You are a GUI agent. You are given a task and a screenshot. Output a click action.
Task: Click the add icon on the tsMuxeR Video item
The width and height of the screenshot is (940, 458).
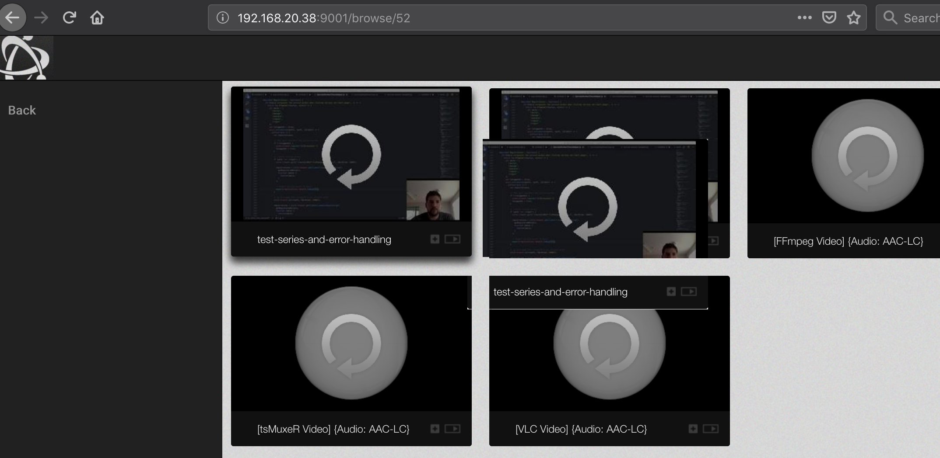(x=435, y=429)
